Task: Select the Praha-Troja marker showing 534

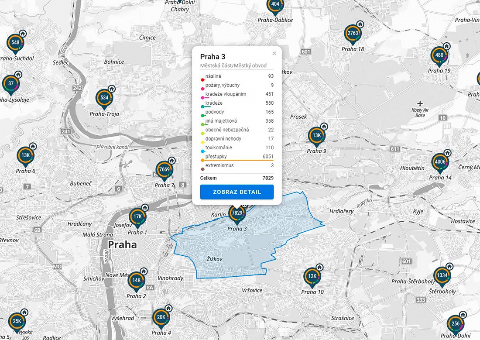Action: (104, 98)
